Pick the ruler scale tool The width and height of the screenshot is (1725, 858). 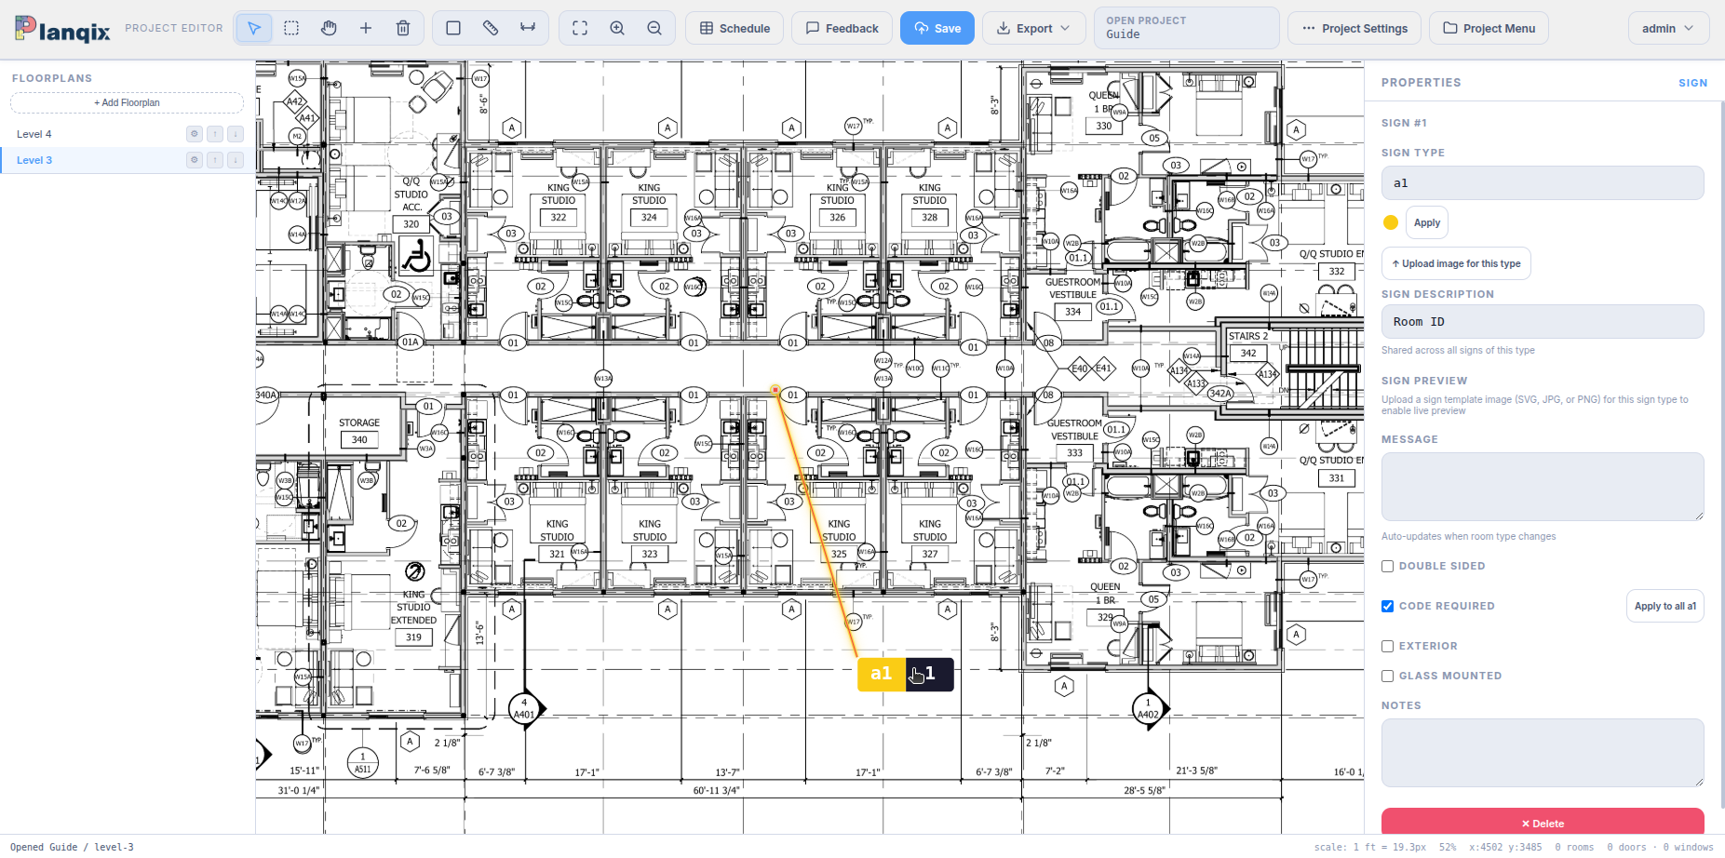click(491, 28)
